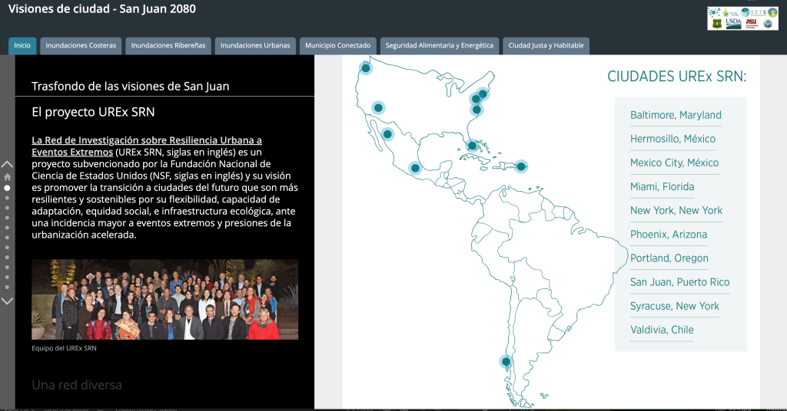Switch to Municipio Conectado tab

[337, 46]
